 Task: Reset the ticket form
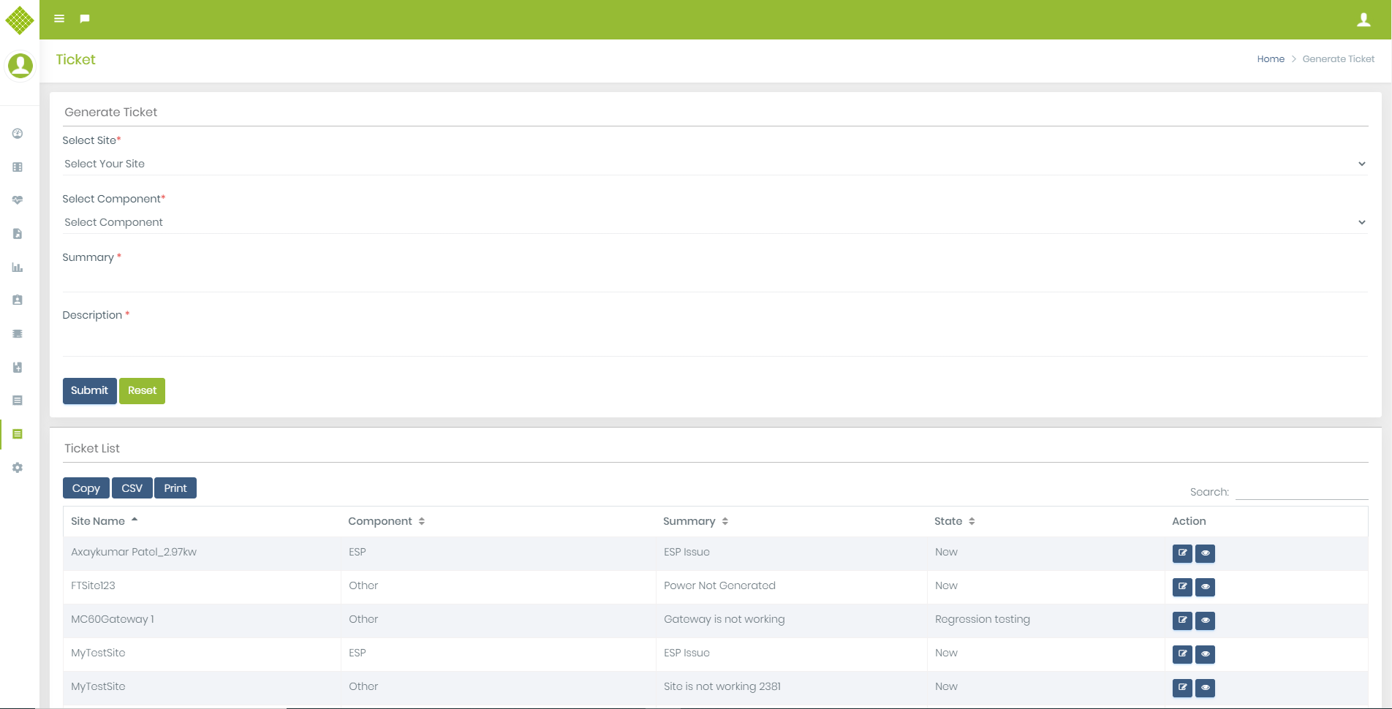(142, 391)
